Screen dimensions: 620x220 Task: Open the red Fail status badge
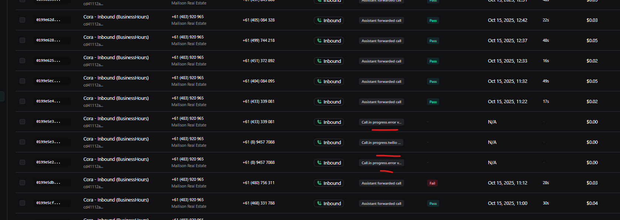[x=432, y=183]
